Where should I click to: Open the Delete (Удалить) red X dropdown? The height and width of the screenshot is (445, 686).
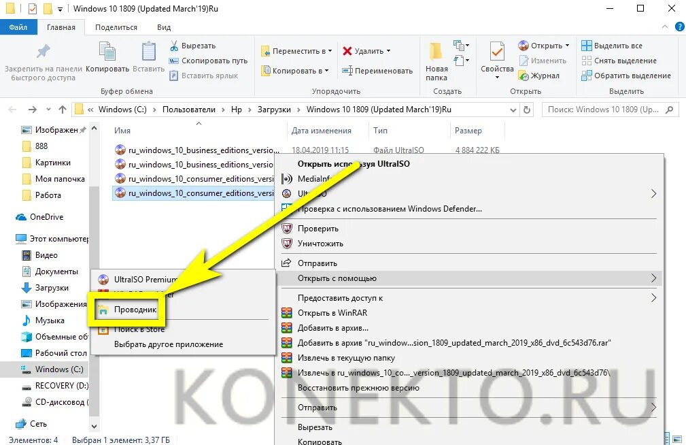coord(366,51)
